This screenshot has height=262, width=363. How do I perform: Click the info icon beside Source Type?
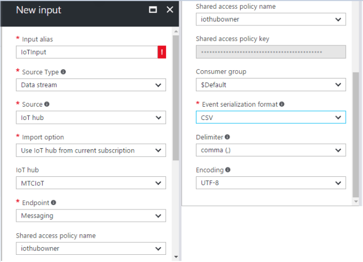pos(63,72)
